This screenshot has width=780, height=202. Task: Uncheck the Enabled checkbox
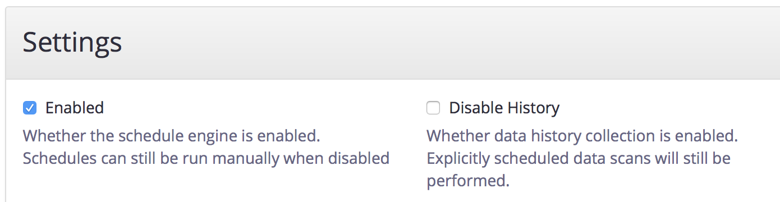point(30,108)
